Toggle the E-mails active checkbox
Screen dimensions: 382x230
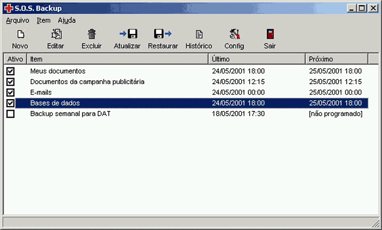tap(11, 92)
